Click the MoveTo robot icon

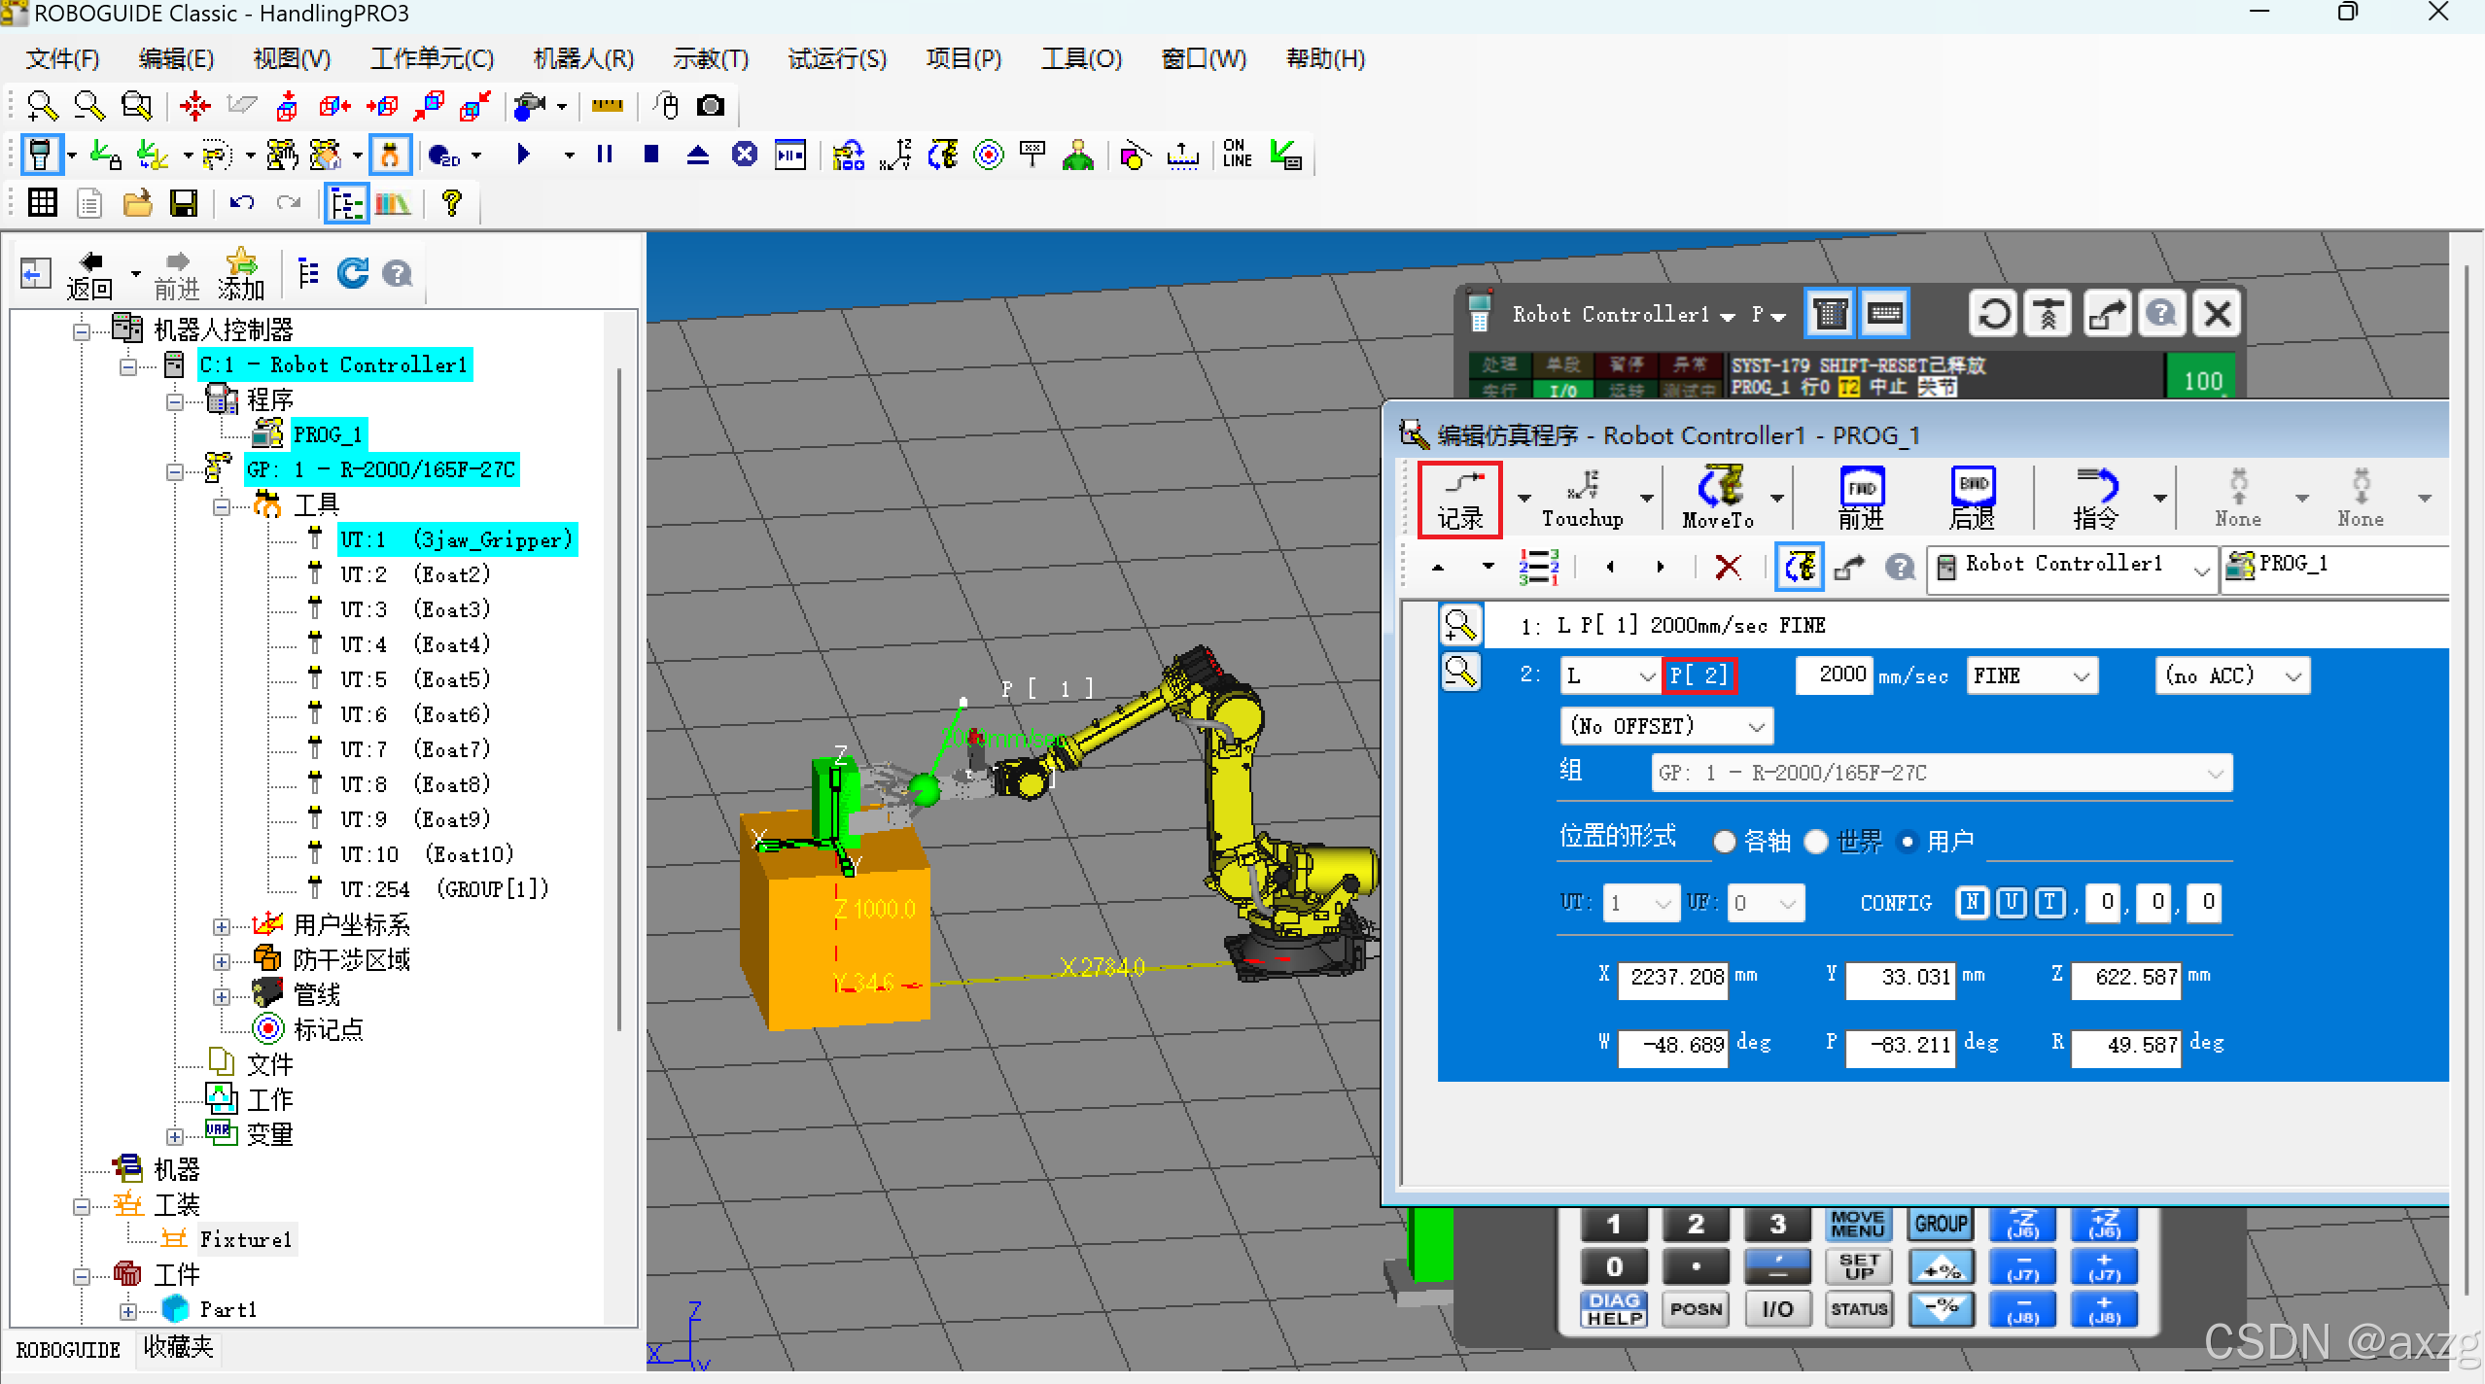(x=1718, y=499)
